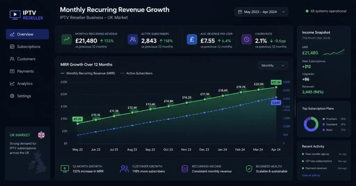Image resolution: width=356 pixels, height=186 pixels.
Task: Click the Top Subscription Plans donut chart
Action: tap(311, 124)
